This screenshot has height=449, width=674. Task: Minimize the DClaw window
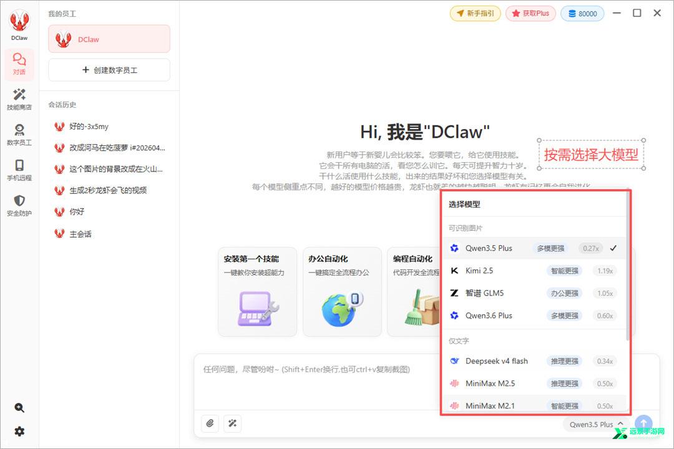pos(617,13)
